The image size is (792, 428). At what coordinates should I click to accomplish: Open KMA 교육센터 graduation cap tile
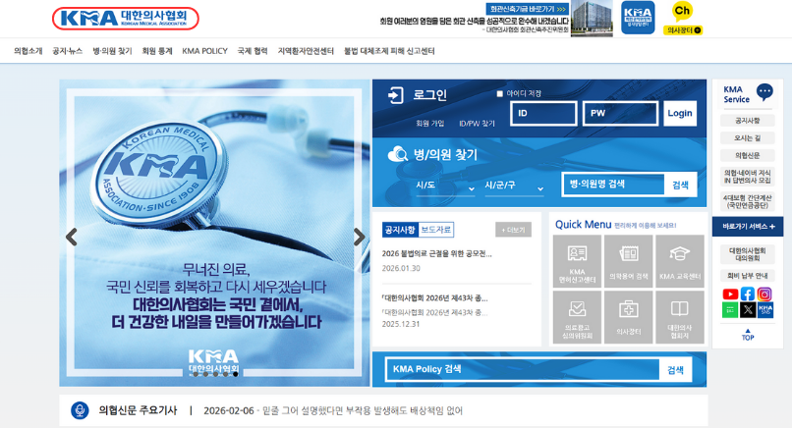pos(680,261)
